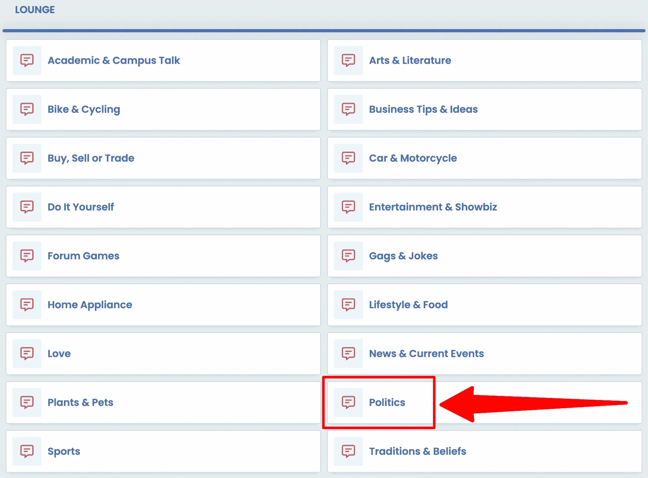The image size is (648, 478).
Task: Click the chat icon beside Plants & Pets
Action: (x=27, y=402)
